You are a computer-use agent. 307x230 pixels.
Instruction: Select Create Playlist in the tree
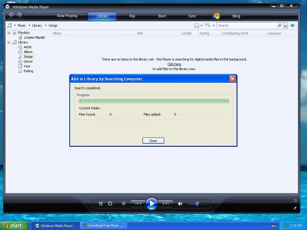[34, 37]
